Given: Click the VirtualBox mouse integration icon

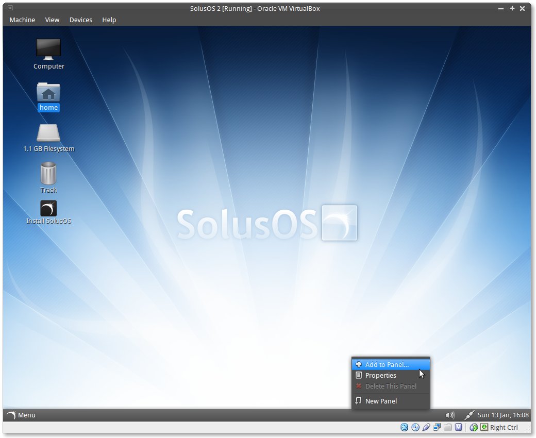Looking at the screenshot, I should click(x=474, y=427).
